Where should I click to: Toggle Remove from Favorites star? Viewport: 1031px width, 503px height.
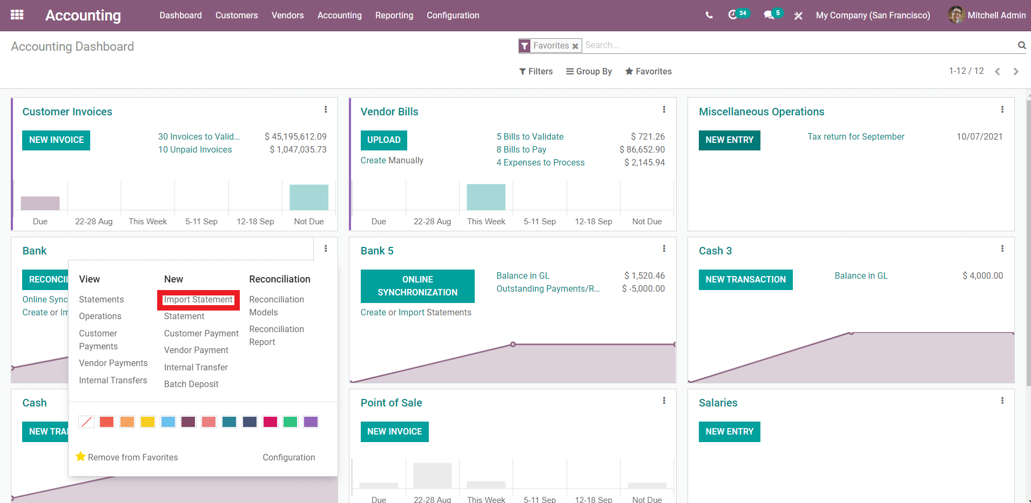[x=81, y=457]
